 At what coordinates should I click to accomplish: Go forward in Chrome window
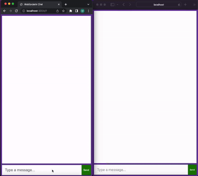pyautogui.click(x=11, y=11)
